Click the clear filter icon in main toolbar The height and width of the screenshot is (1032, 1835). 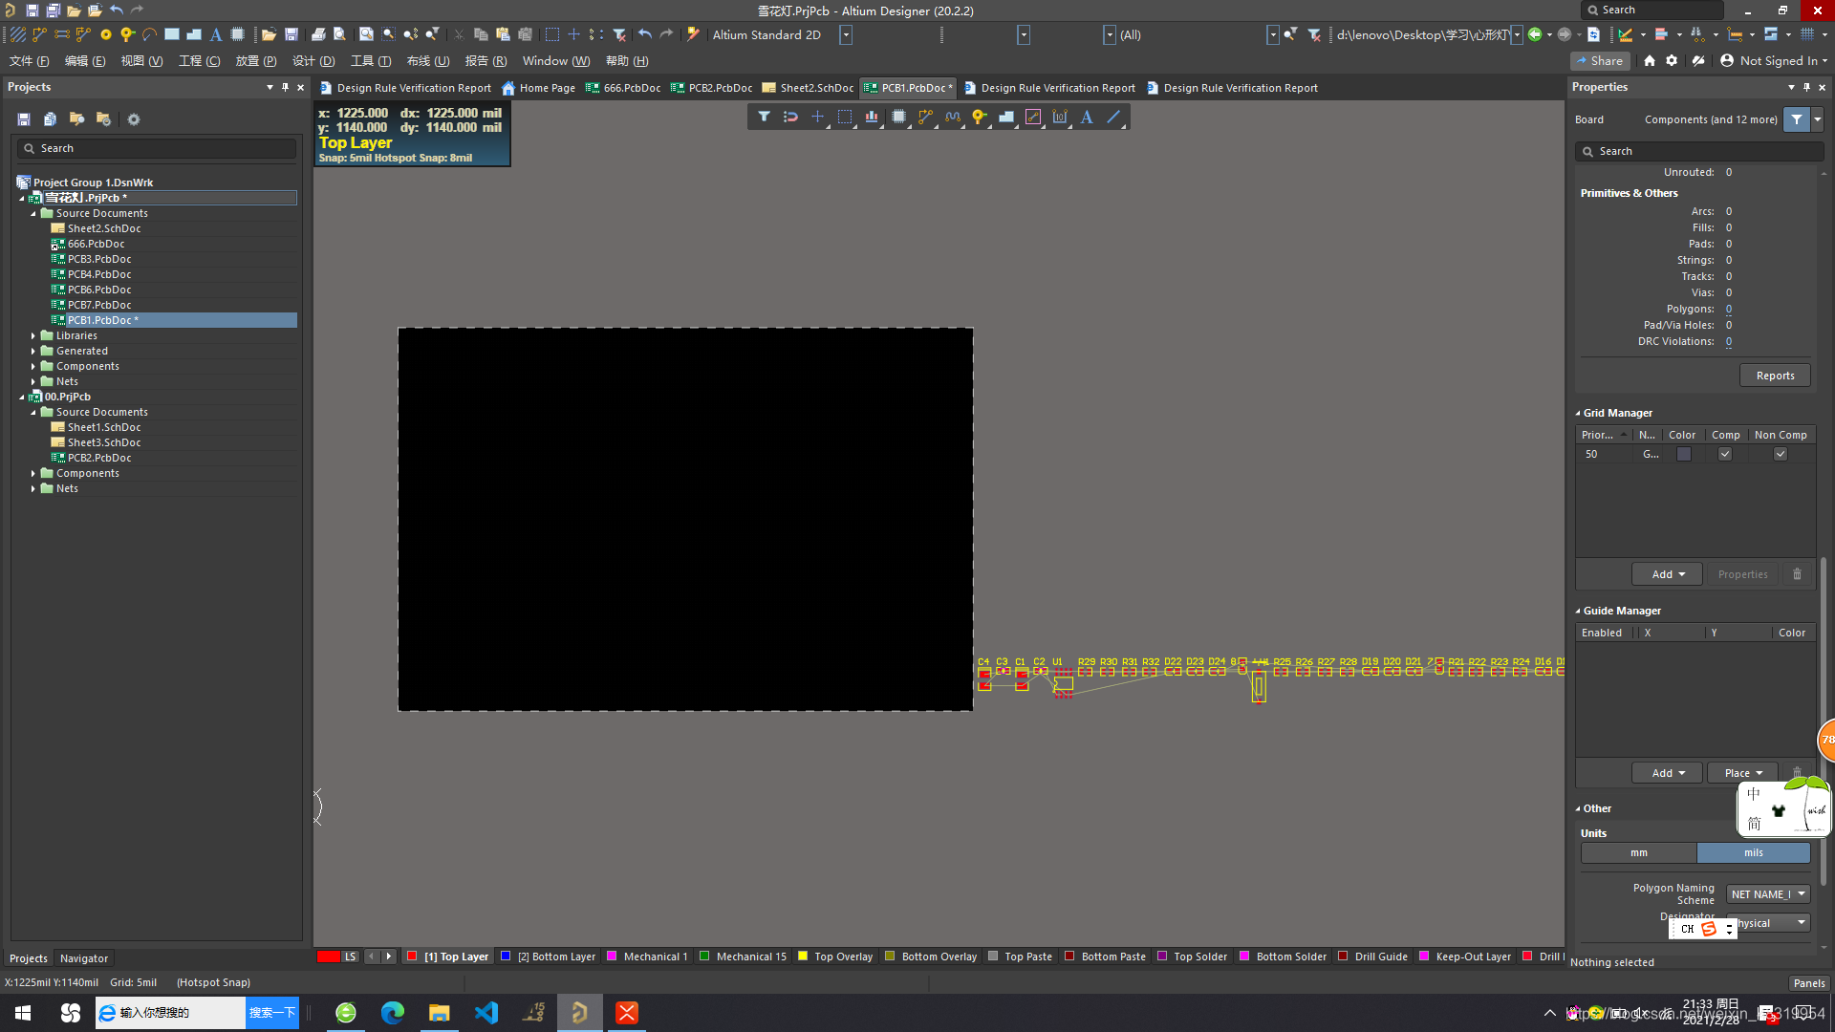[619, 34]
